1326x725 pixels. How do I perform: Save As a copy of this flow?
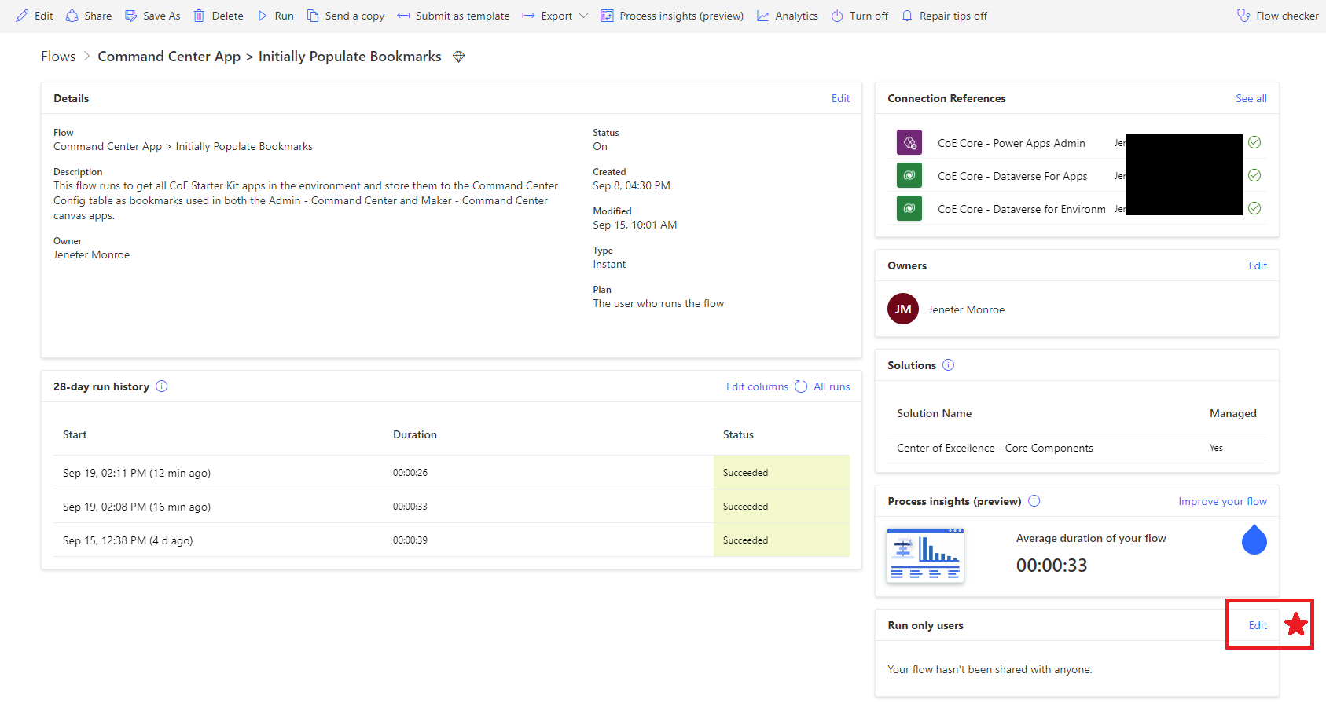coord(152,16)
